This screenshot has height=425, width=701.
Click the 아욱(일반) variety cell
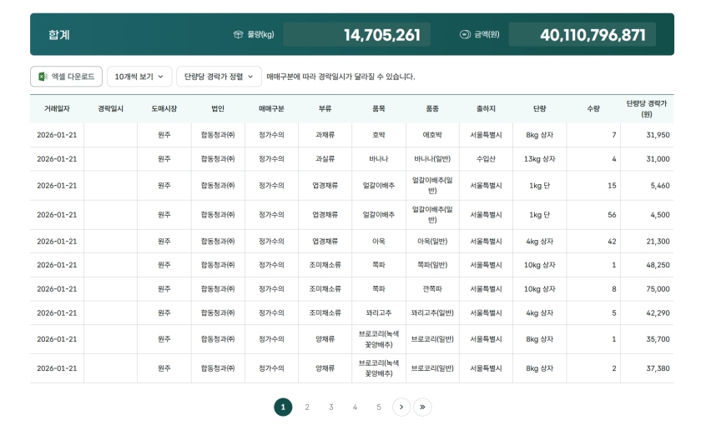pos(432,242)
